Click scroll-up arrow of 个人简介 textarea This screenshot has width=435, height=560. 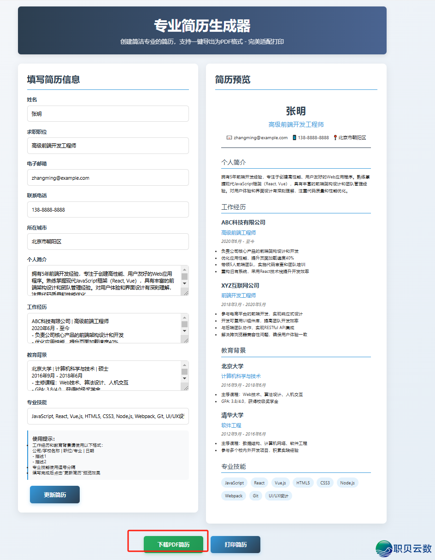click(184, 269)
